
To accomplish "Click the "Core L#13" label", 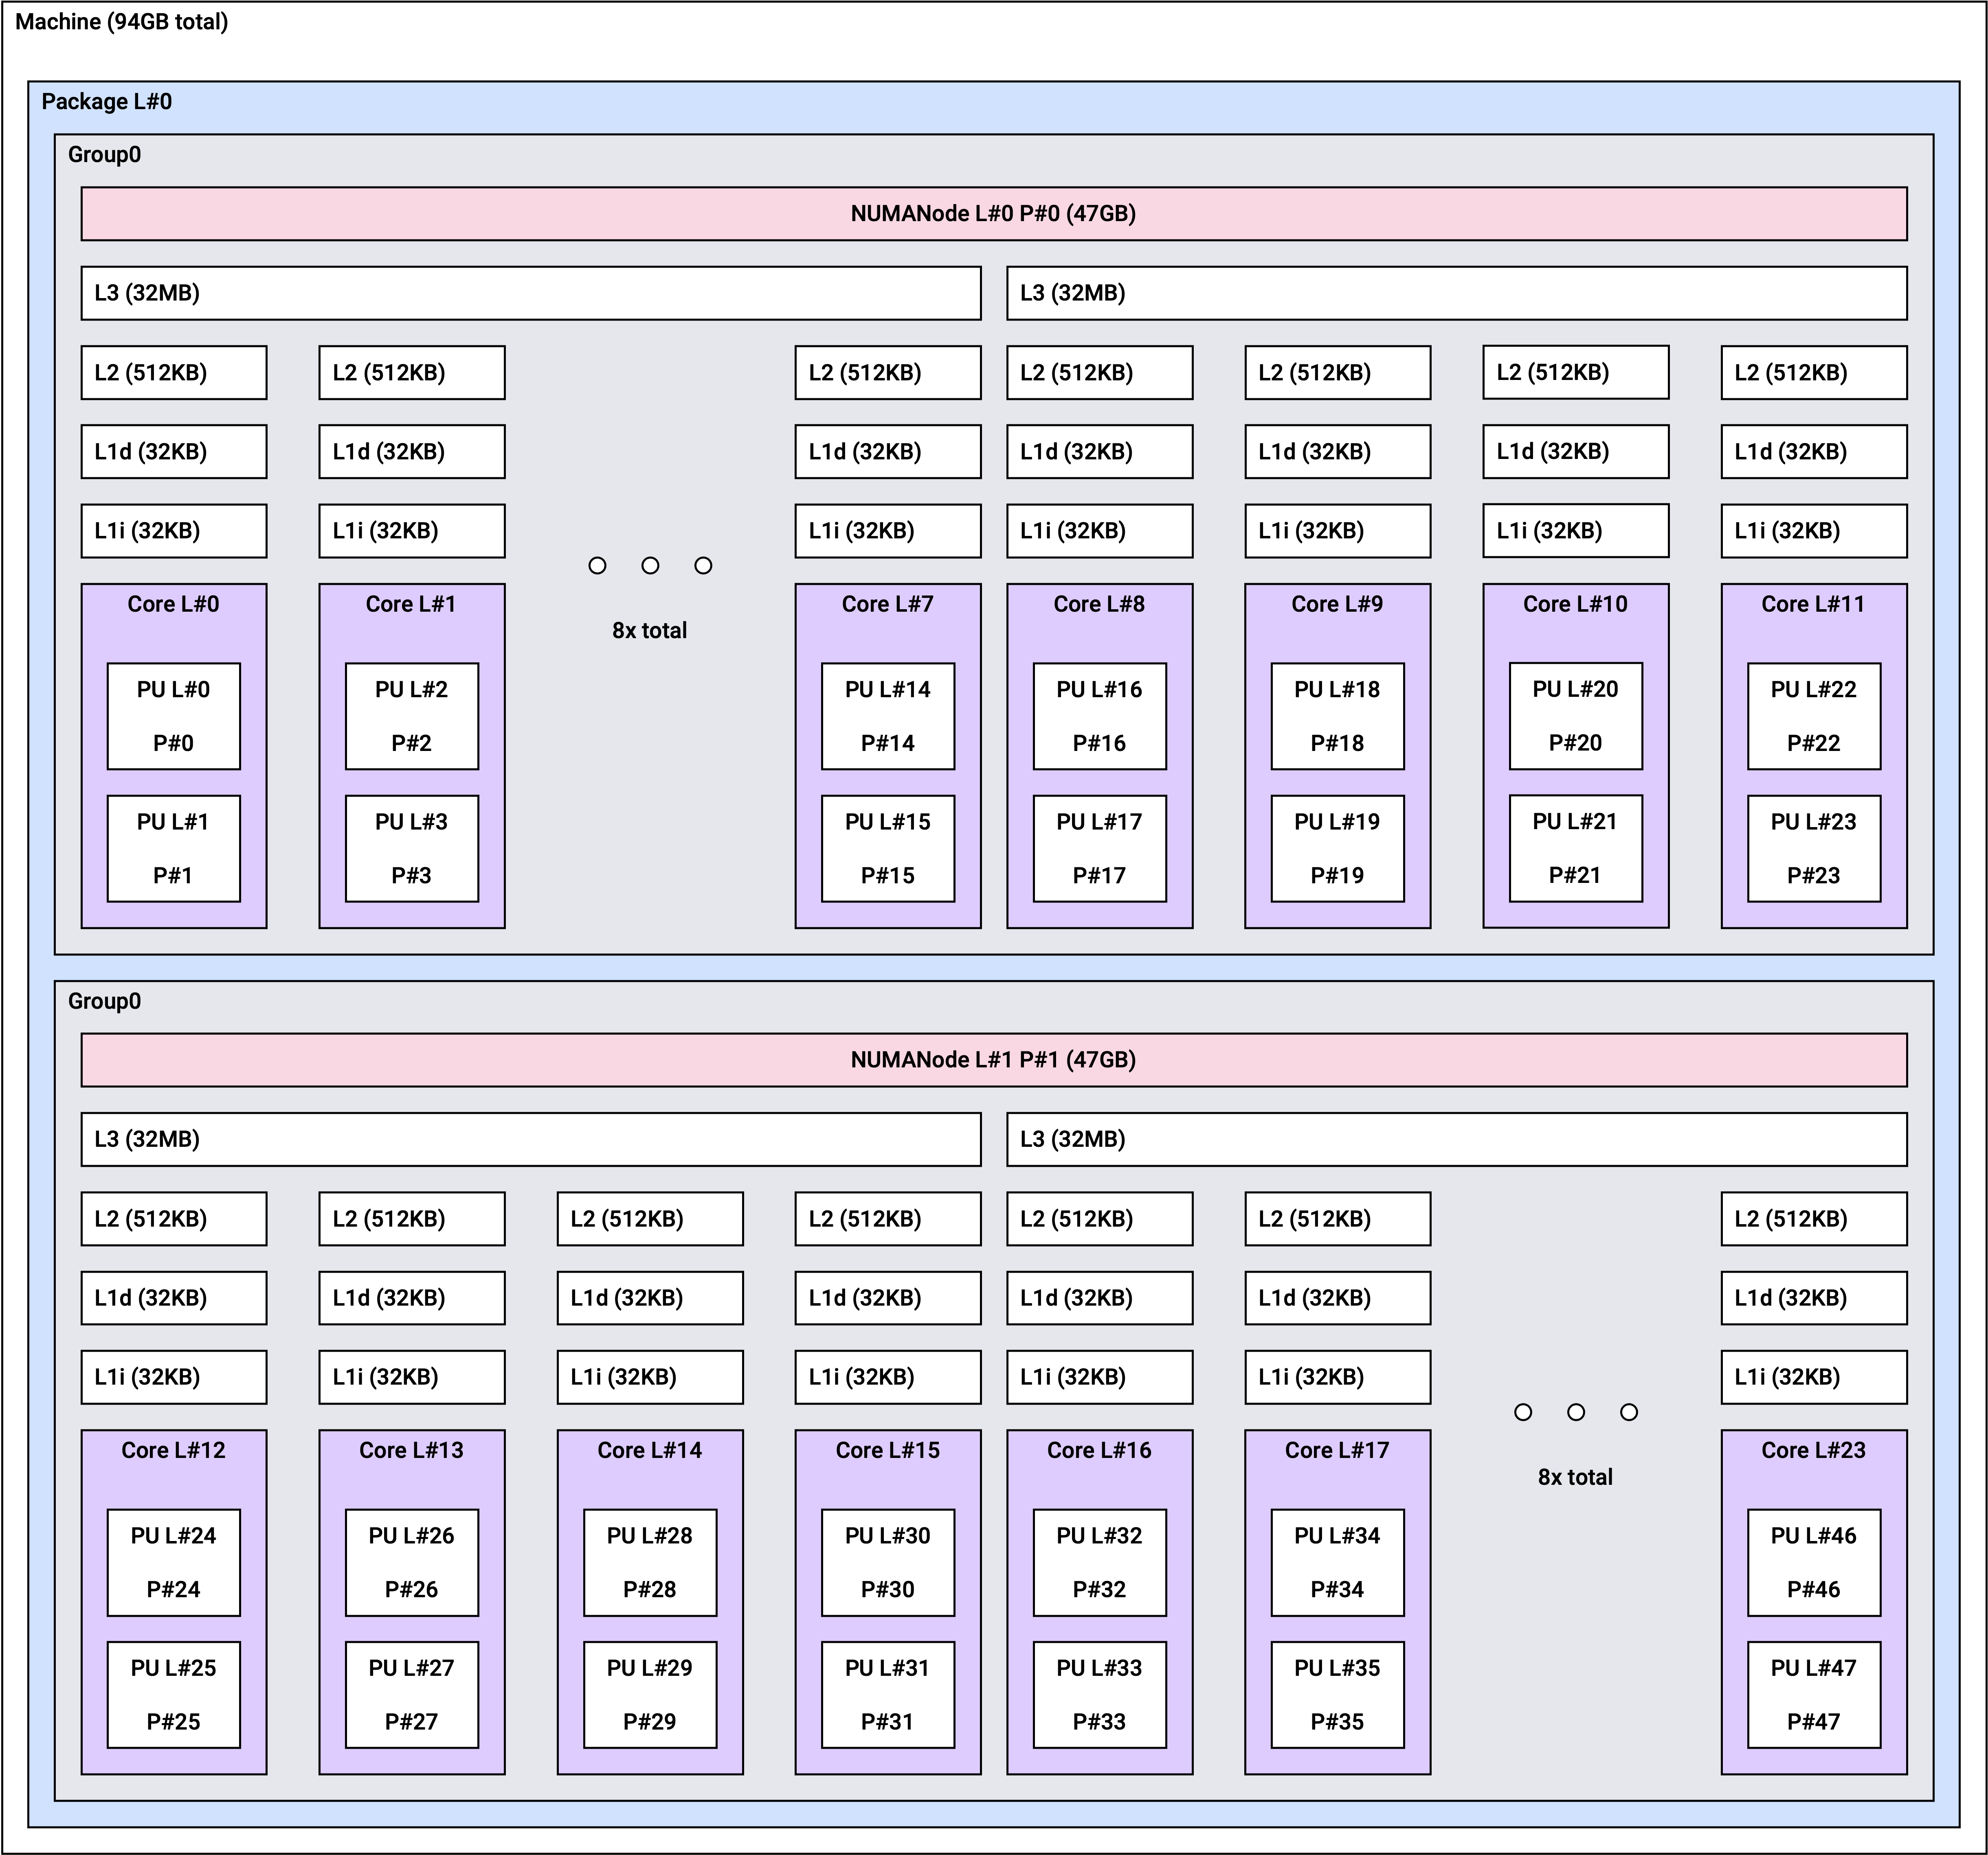I will coord(411,1450).
